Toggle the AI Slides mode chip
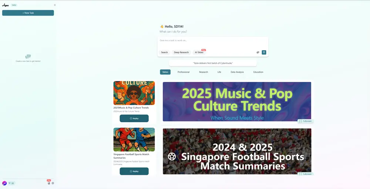The image size is (370, 189). point(199,52)
